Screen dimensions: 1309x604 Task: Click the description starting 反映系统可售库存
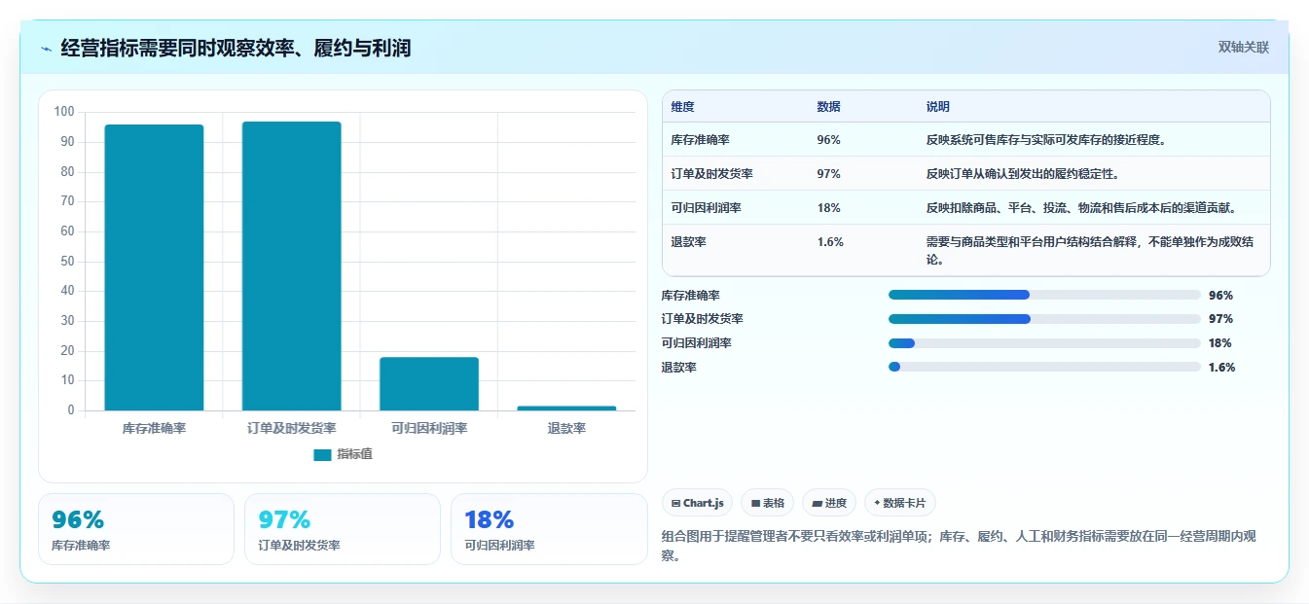point(1046,140)
